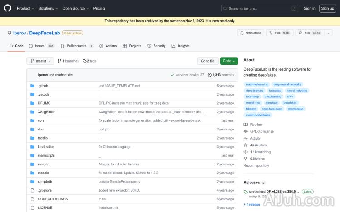This screenshot has height=212, width=340.
Task: Open the Product menu
Action: tap(24, 8)
